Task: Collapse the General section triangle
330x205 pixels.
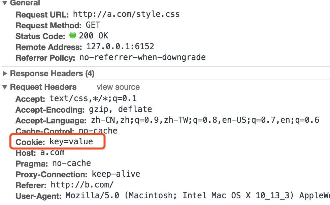Action: (x=5, y=3)
